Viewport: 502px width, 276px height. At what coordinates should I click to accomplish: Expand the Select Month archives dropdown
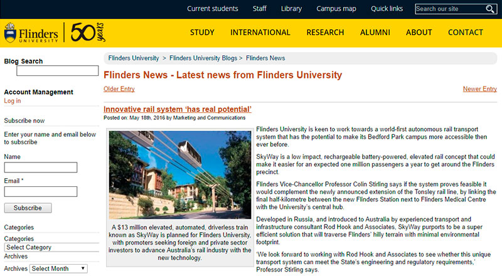[58, 268]
